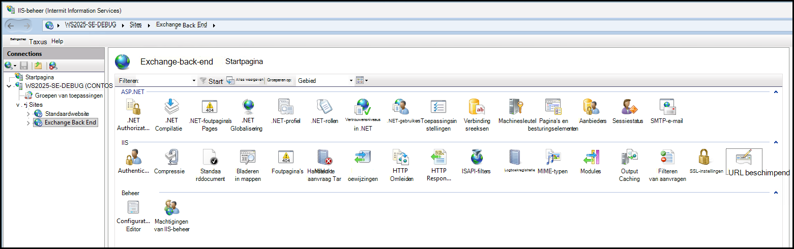794x249 pixels.
Task: Click the Start filter button
Action: 211,81
